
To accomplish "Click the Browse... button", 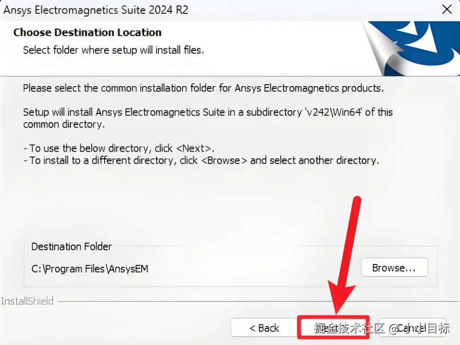I will tap(394, 268).
